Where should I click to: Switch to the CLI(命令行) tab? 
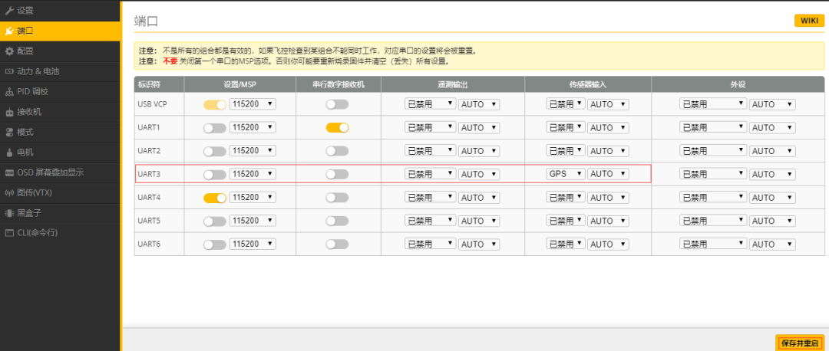click(37, 233)
